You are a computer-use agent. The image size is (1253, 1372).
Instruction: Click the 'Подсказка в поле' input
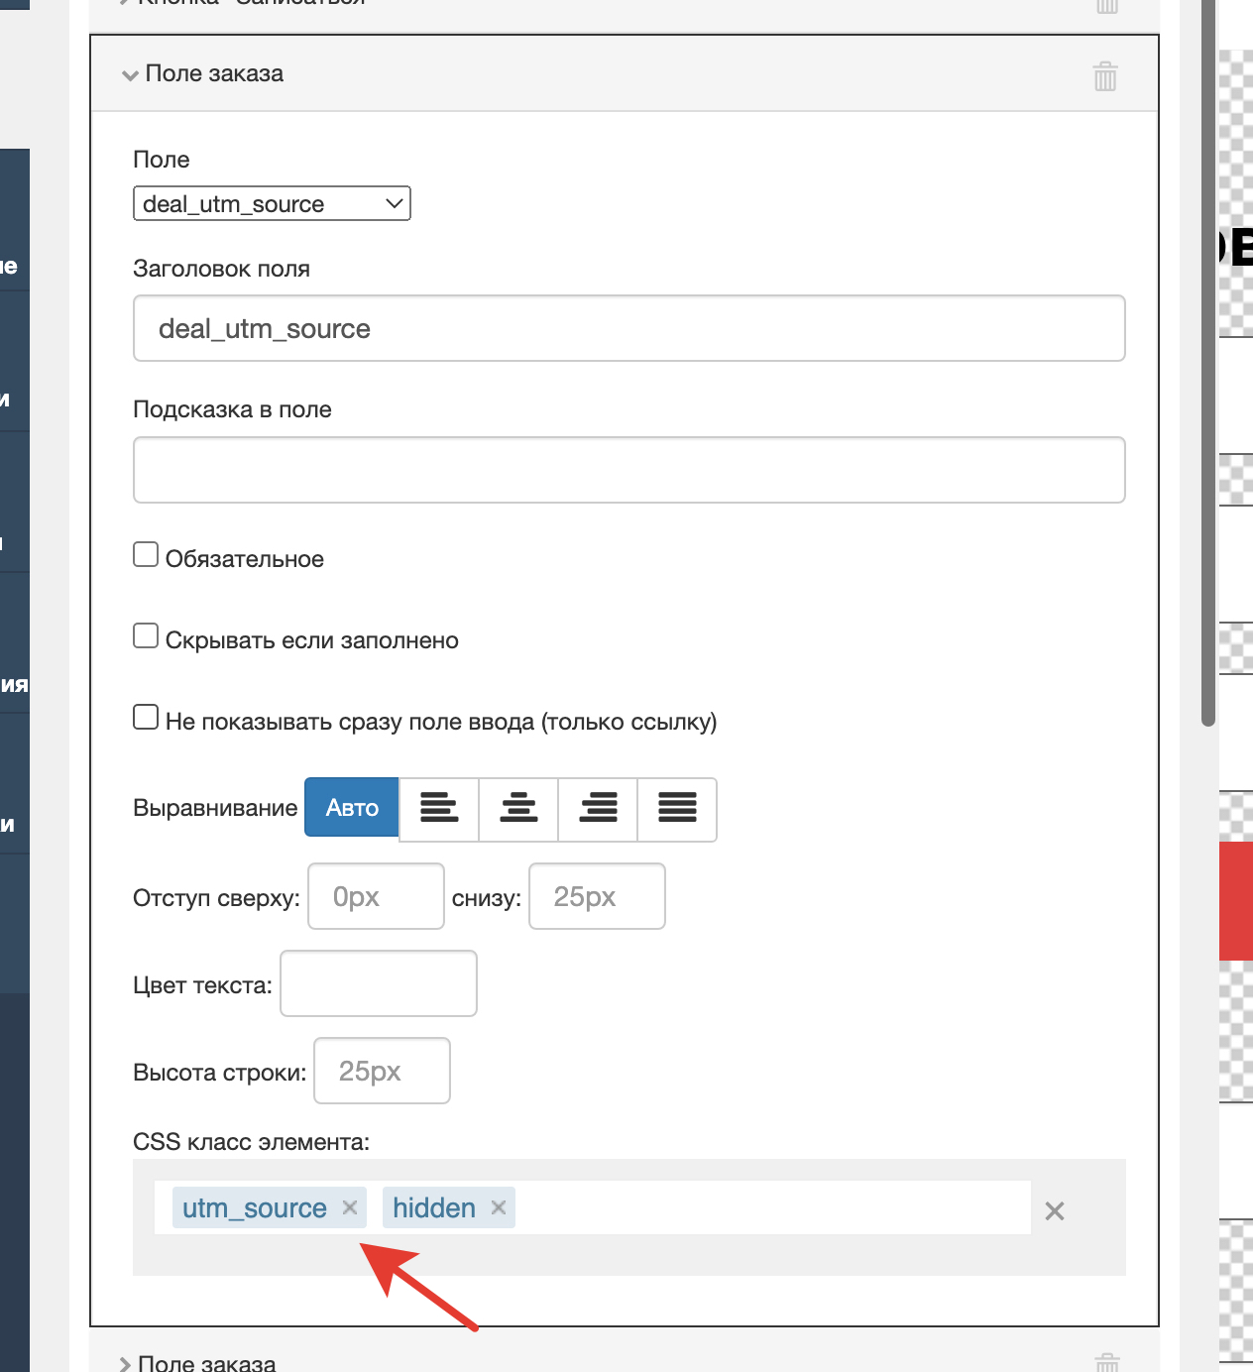[628, 470]
